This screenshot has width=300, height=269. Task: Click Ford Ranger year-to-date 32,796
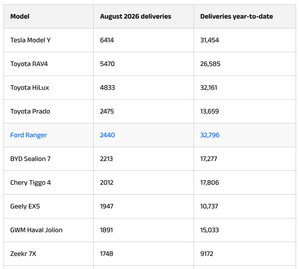pyautogui.click(x=210, y=135)
